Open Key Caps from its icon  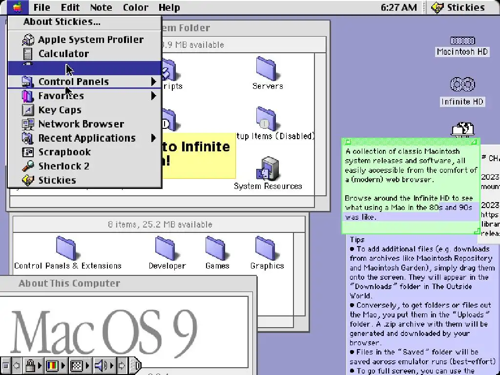point(28,110)
